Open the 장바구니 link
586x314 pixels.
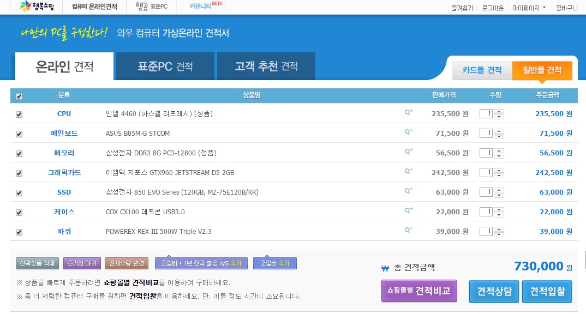click(566, 8)
